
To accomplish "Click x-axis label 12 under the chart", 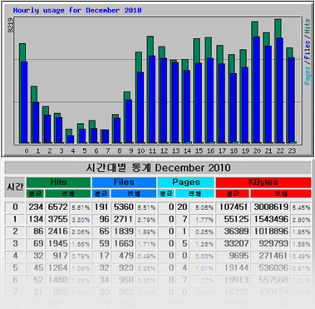I will coord(164,151).
